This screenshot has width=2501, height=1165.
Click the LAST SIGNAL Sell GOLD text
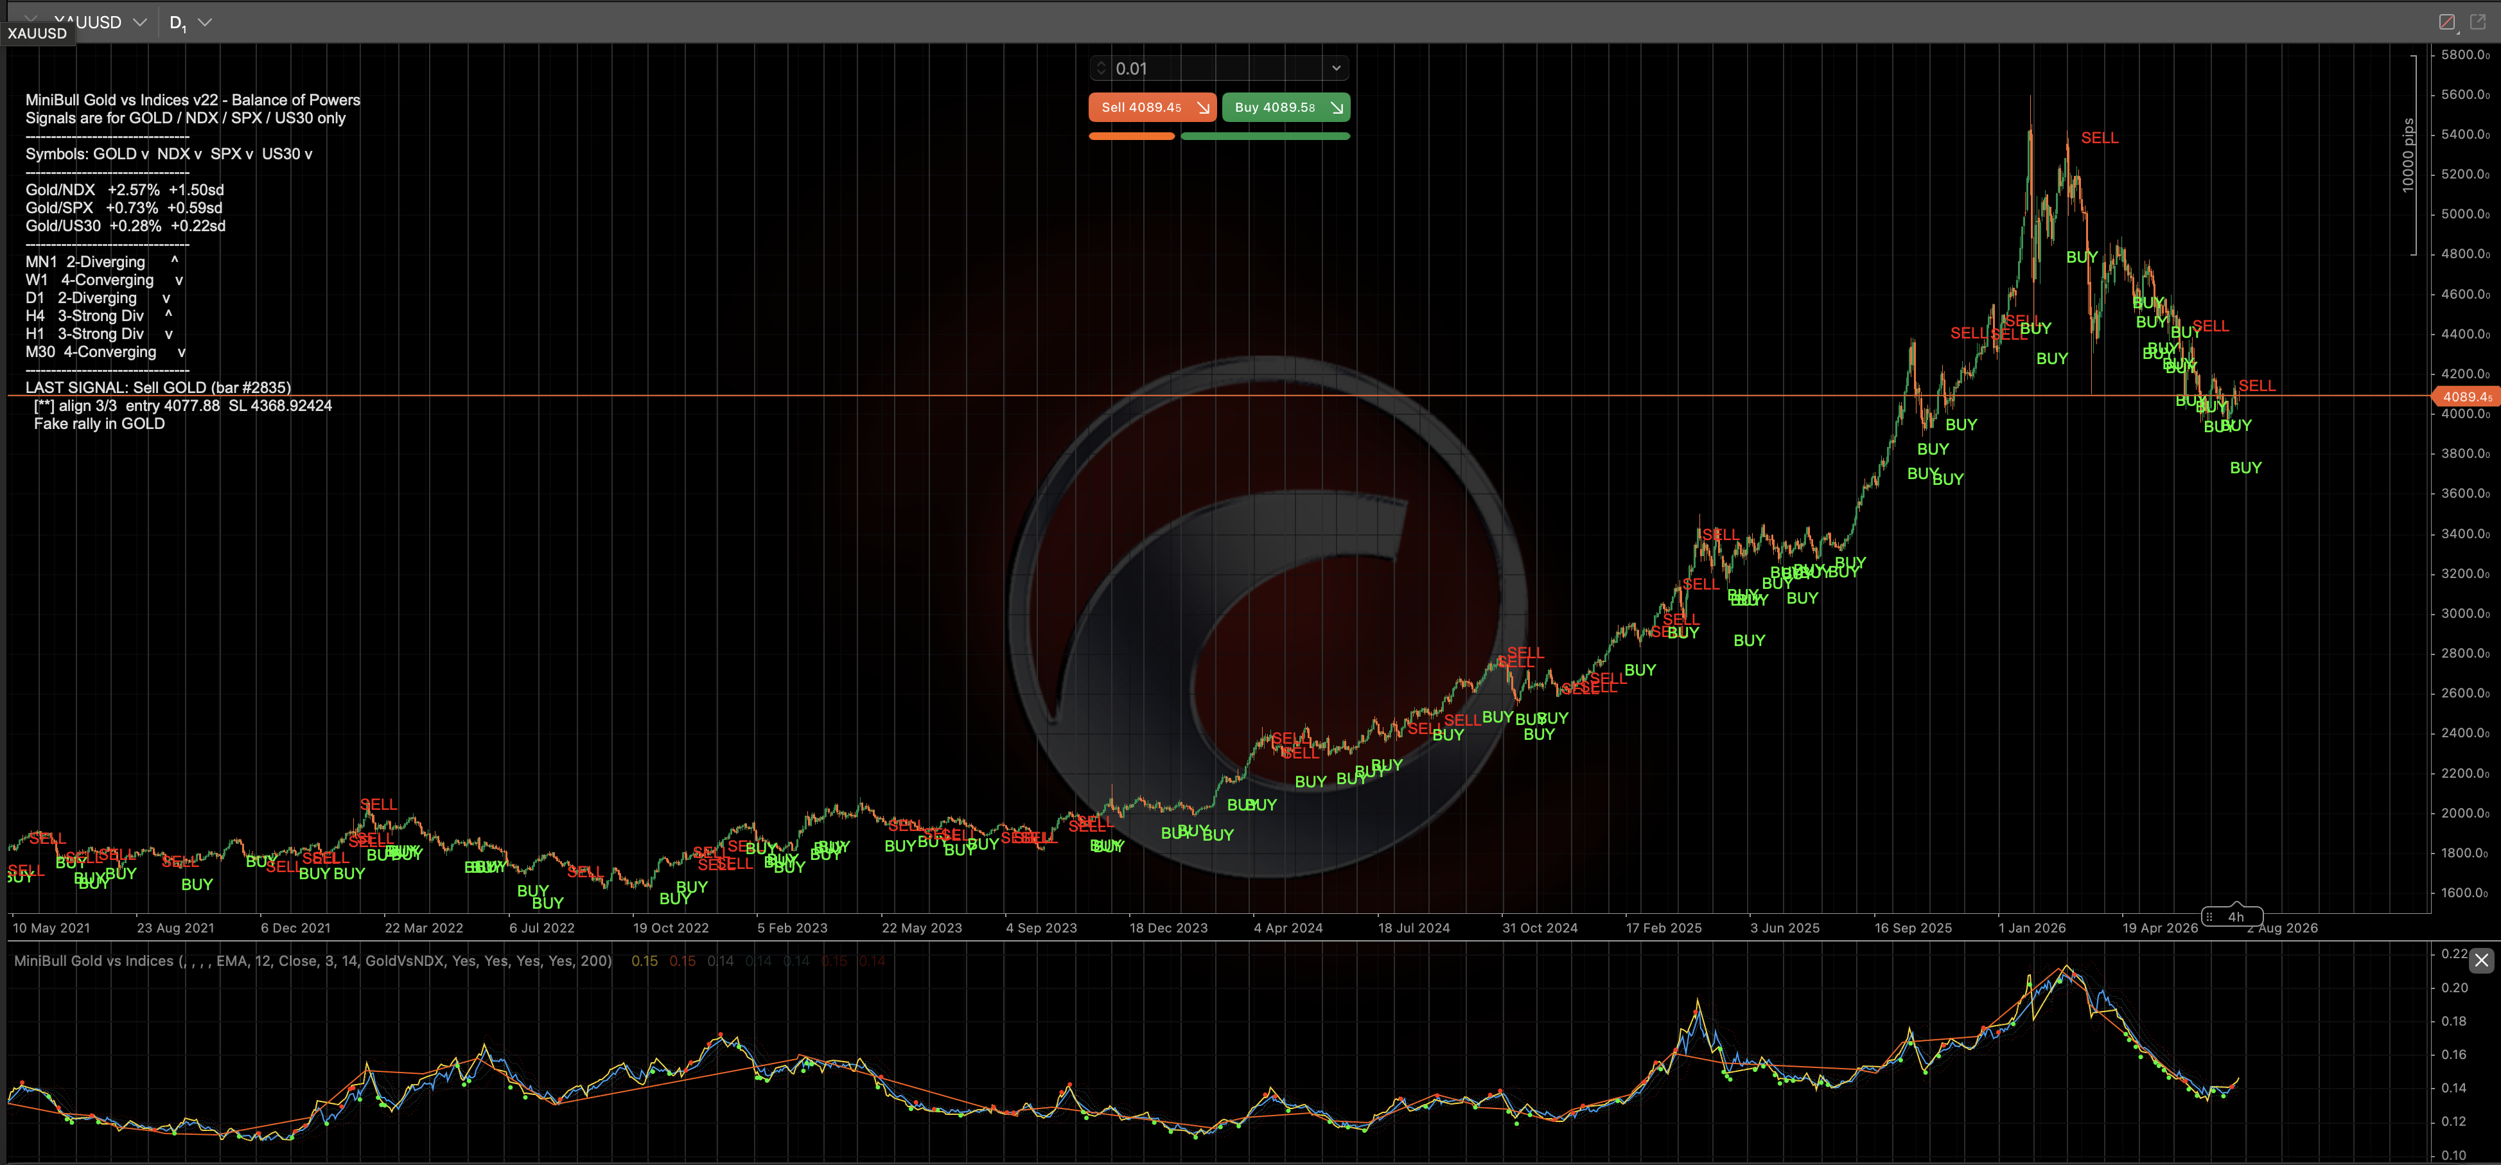(x=158, y=387)
